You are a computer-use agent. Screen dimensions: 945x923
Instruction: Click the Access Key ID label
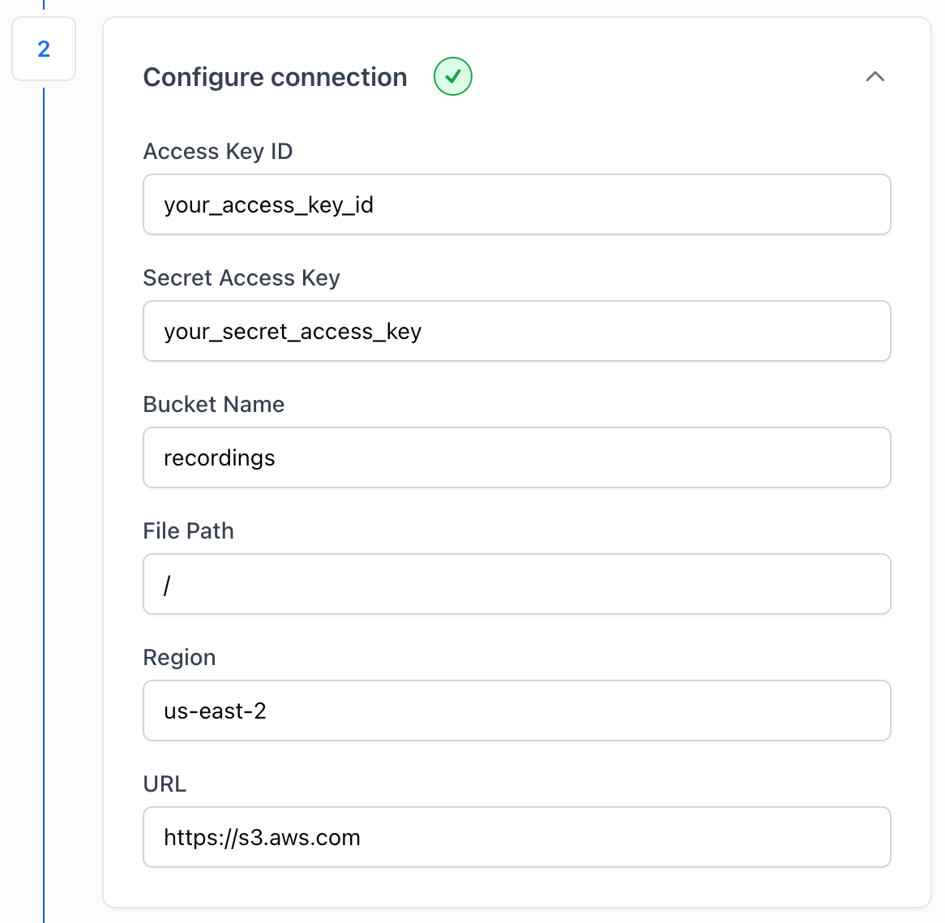[x=217, y=152]
